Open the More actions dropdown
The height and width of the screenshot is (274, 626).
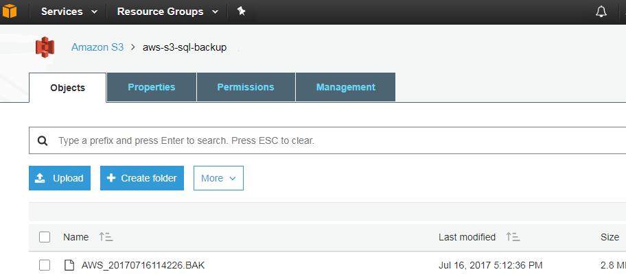pos(218,178)
